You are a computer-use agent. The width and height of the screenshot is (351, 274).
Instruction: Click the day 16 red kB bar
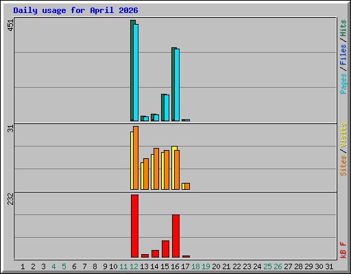(x=176, y=236)
